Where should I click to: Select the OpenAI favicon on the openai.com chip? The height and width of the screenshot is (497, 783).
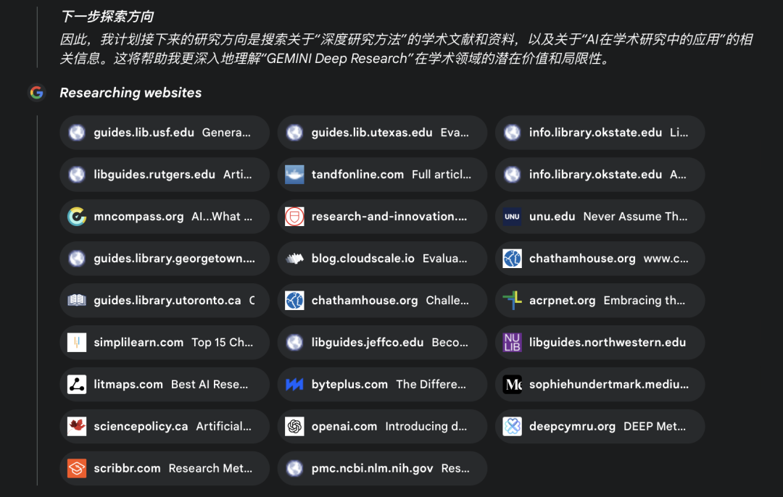[x=294, y=426]
